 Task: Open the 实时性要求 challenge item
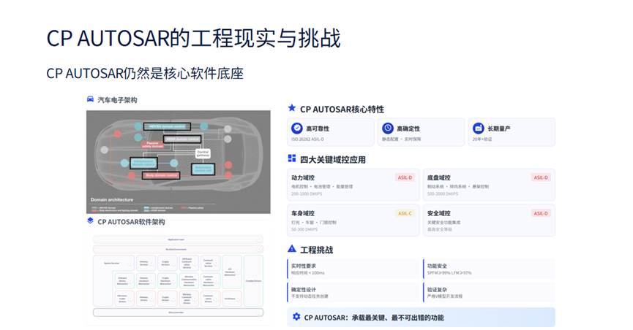click(353, 269)
